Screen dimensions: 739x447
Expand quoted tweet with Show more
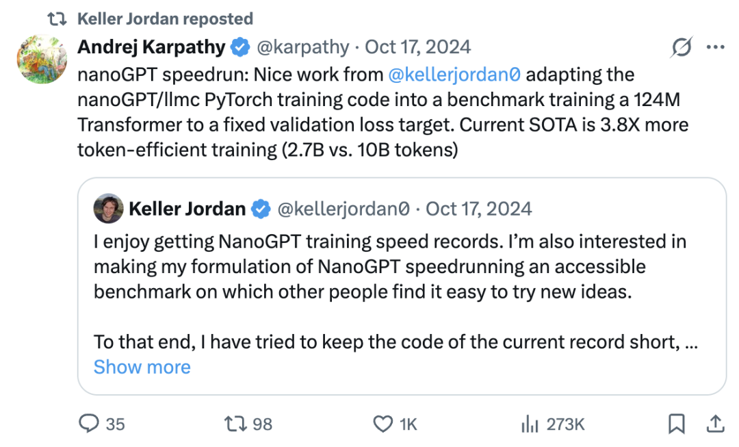142,367
